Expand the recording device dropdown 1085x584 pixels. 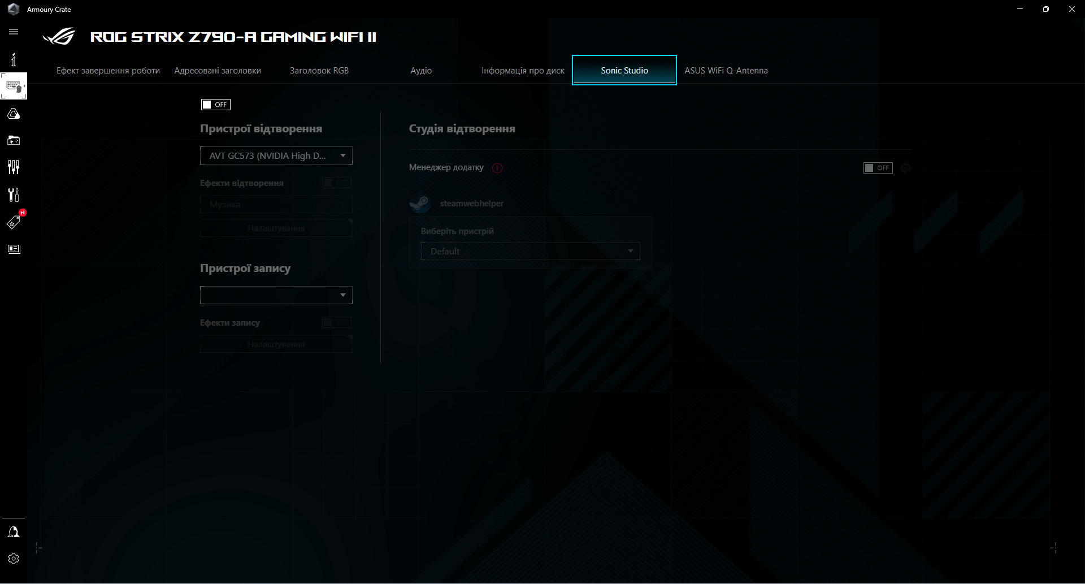point(276,295)
